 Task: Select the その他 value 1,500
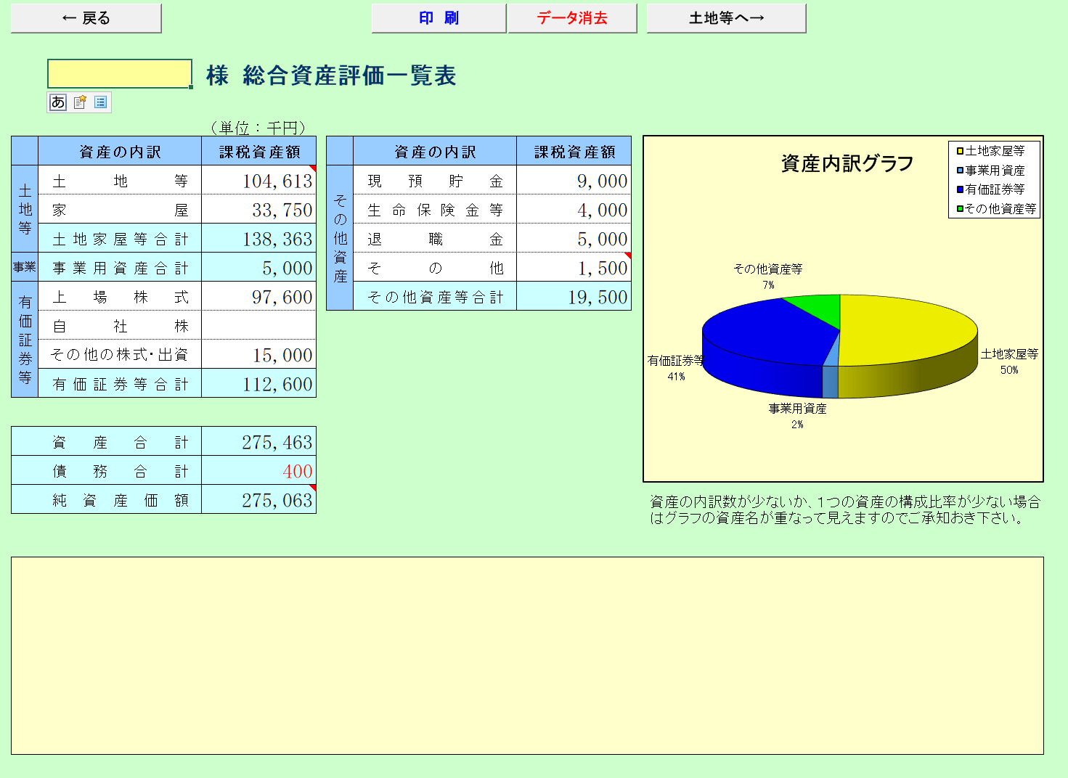(x=574, y=267)
